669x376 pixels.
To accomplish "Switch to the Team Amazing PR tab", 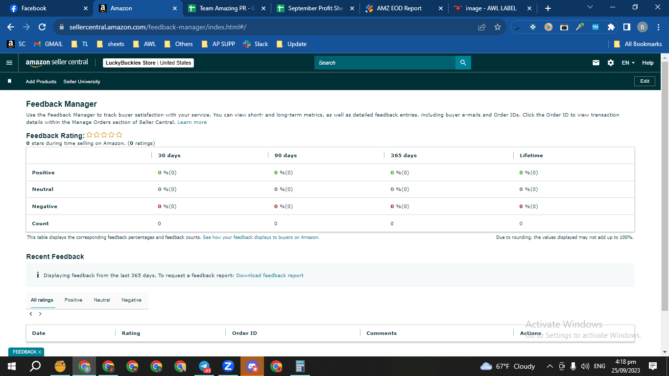I will point(227,8).
